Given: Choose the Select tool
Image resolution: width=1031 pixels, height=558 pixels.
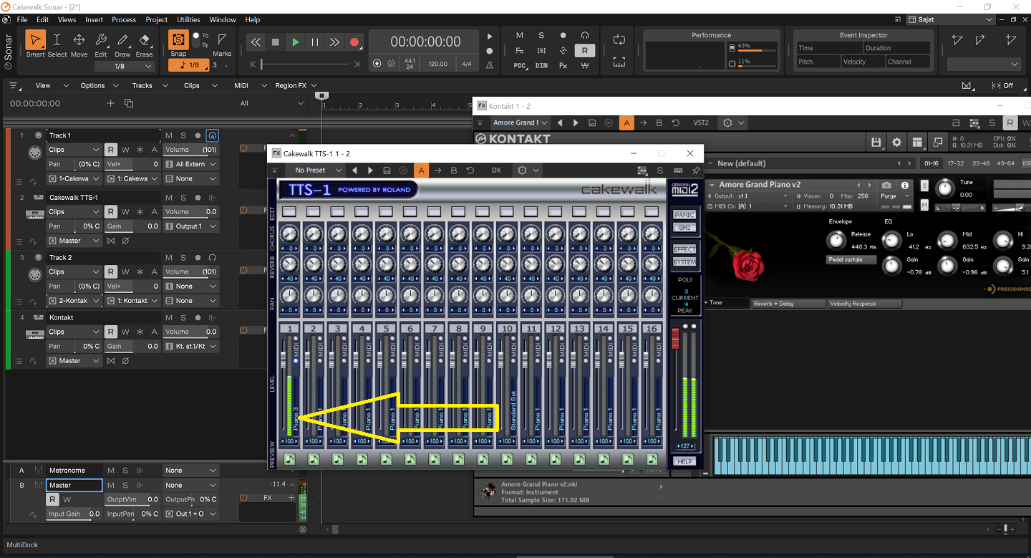Looking at the screenshot, I should [x=57, y=40].
